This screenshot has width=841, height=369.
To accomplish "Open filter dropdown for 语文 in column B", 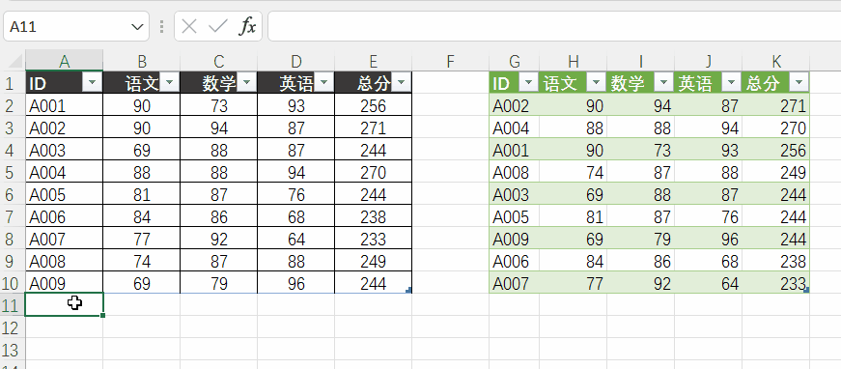I will point(169,83).
